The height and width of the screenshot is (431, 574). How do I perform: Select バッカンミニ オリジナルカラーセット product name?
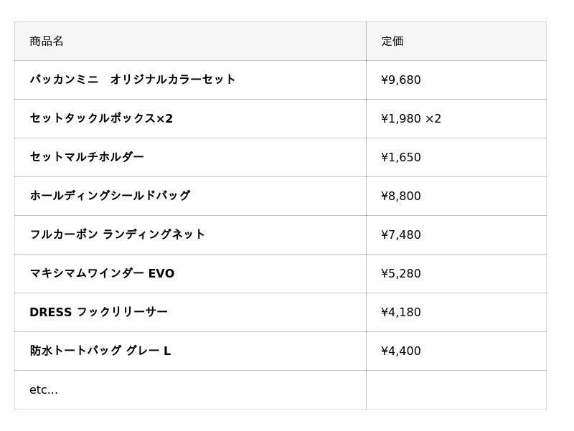click(133, 80)
